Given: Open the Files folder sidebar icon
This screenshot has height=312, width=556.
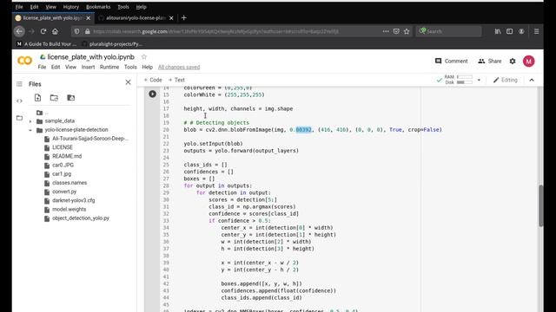Looking at the screenshot, I should point(19,118).
